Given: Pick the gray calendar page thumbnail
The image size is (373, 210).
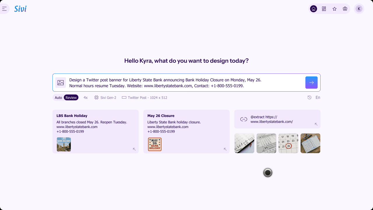Looking at the screenshot, I should tap(266, 143).
